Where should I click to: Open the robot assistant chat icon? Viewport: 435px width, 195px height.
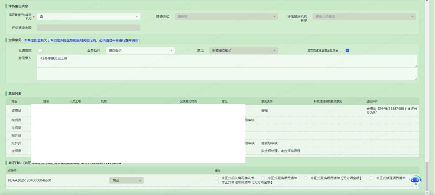point(415,181)
